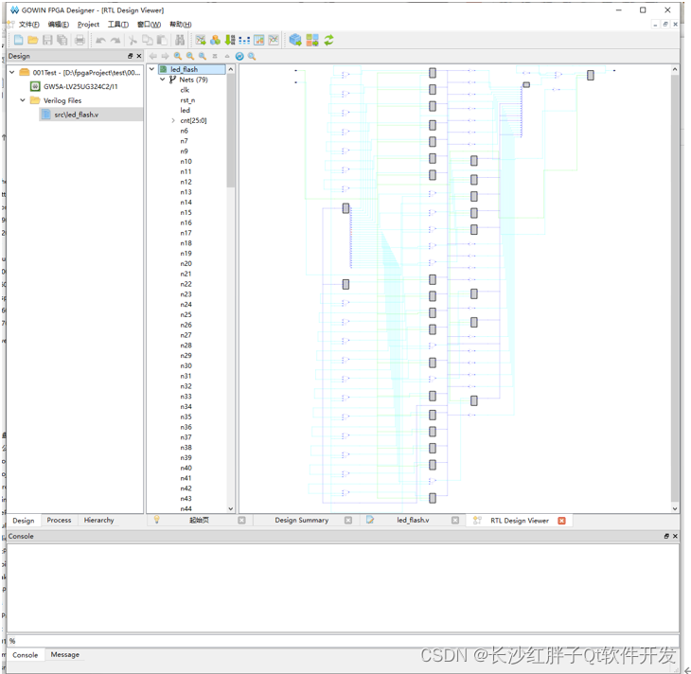Screen dimensions: 691x674
Task: Select net n6 in the list
Action: [184, 131]
